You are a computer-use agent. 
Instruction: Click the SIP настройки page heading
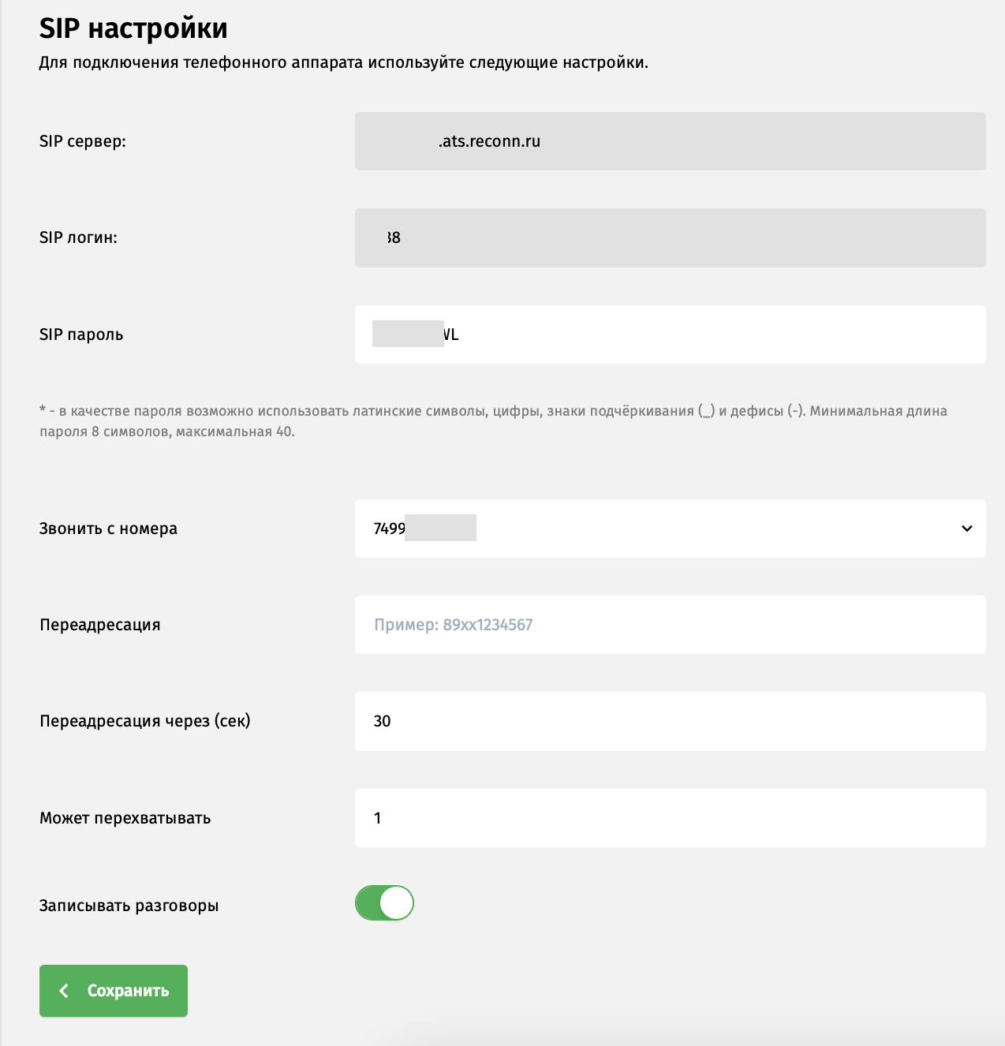pyautogui.click(x=133, y=28)
